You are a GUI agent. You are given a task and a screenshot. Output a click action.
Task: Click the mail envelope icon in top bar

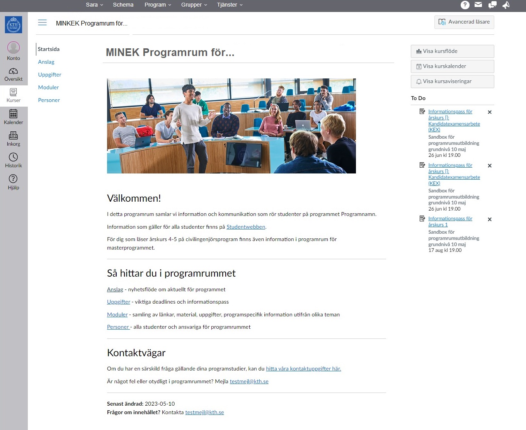478,5
